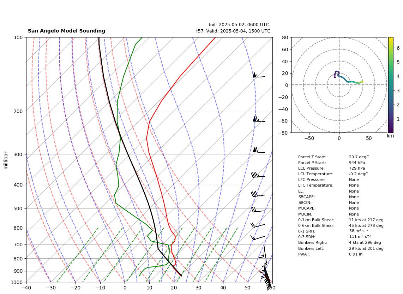Click the wind barb near 600 millibar
Image resolution: width=403 pixels, height=294 pixels.
click(x=258, y=225)
